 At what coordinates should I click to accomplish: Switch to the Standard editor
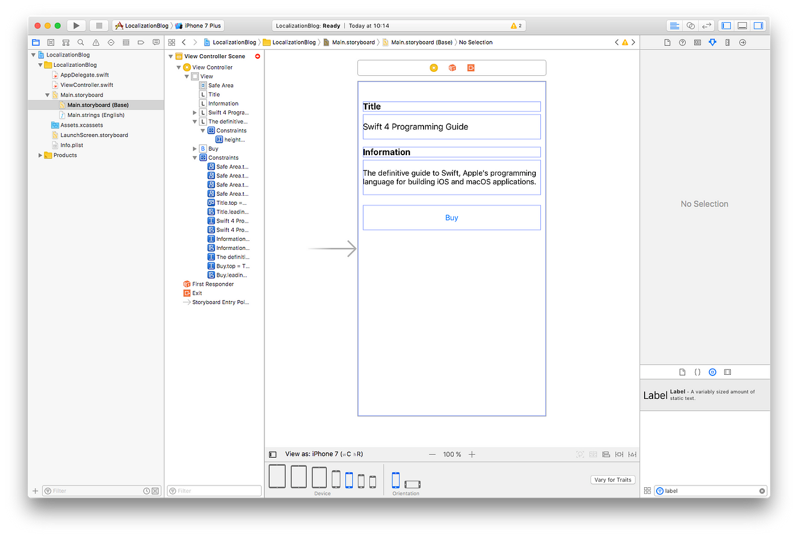(x=674, y=26)
